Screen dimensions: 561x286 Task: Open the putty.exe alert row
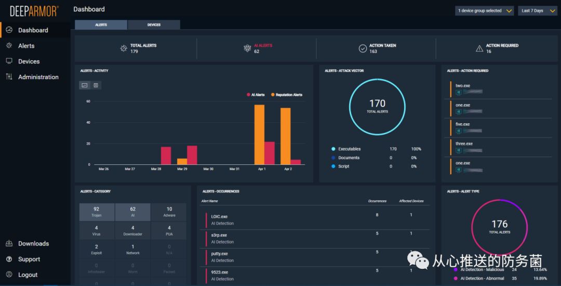pos(315,257)
